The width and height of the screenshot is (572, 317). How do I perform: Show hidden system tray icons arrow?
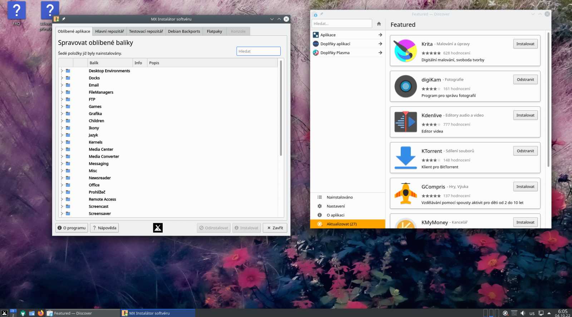point(549,313)
